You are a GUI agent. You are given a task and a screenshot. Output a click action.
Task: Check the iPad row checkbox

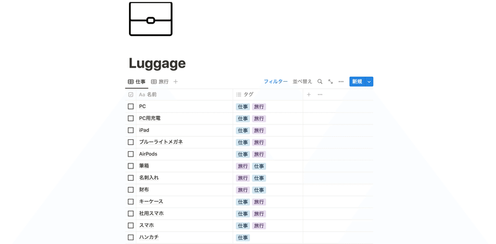pos(131,130)
